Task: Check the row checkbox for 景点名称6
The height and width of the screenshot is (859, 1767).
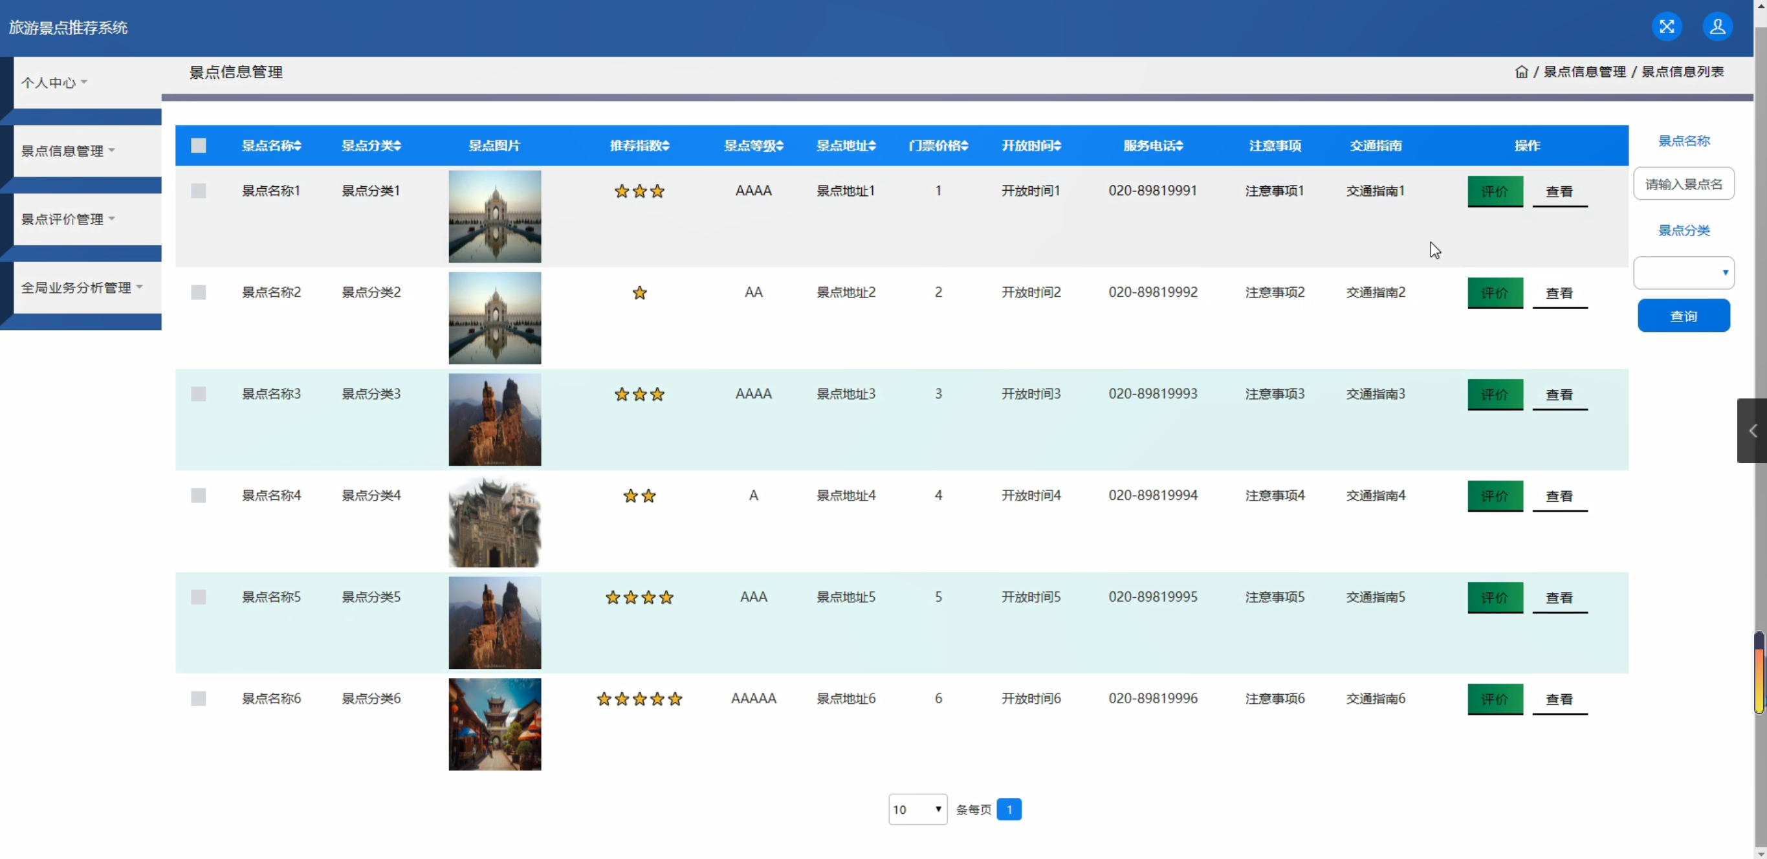Action: pyautogui.click(x=198, y=698)
